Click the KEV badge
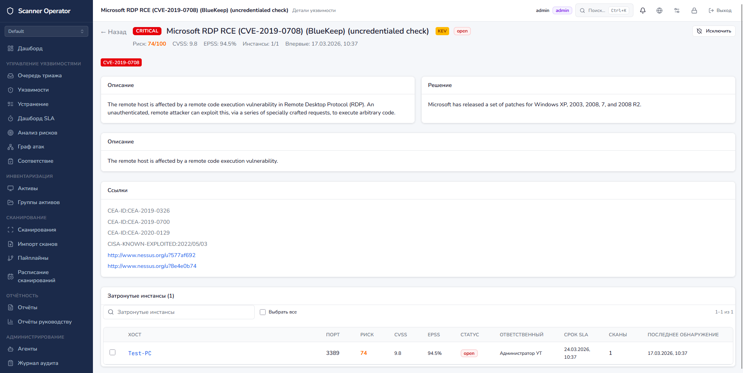Screen dimensions: 743x373 [x=442, y=31]
